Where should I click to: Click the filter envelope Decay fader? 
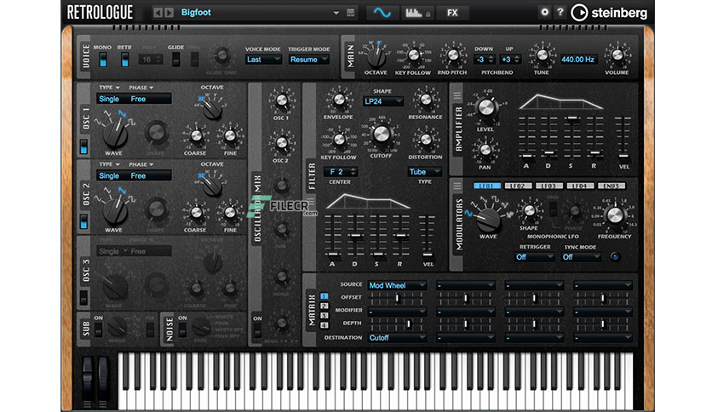click(x=355, y=235)
